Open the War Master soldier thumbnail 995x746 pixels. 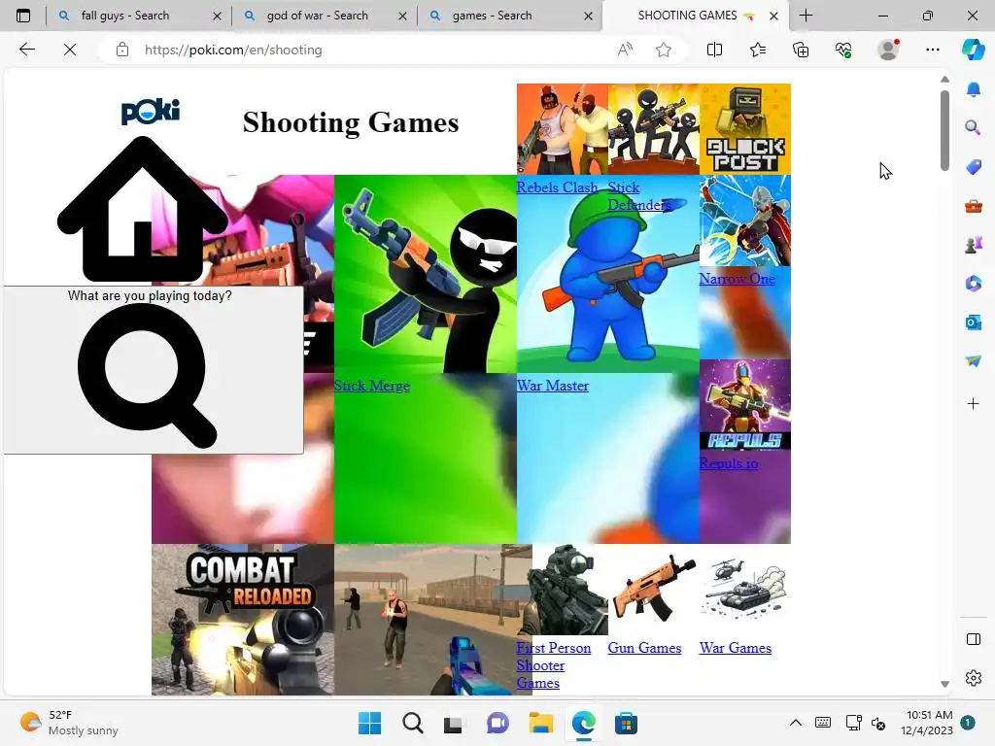[608, 274]
